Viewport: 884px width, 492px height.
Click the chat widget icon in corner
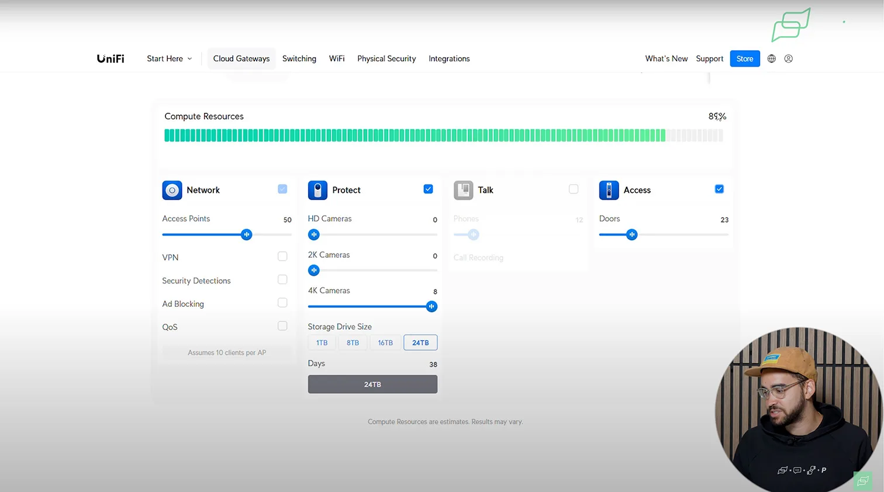pos(863,481)
